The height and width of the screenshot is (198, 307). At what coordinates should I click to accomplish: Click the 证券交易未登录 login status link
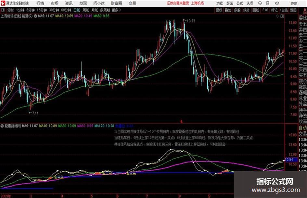tap(178, 3)
